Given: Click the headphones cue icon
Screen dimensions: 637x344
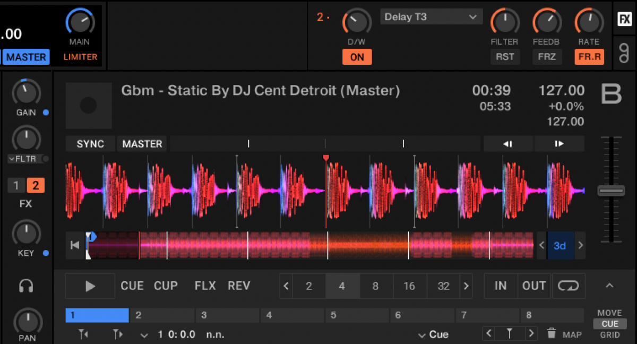Looking at the screenshot, I should (x=25, y=286).
